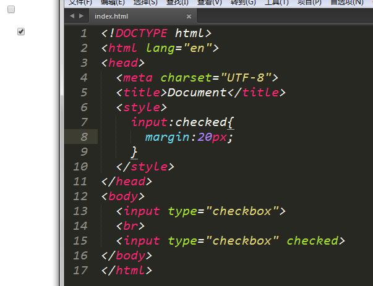Place cursor on the <br> tag
This screenshot has width=373, height=286.
pyautogui.click(x=131, y=225)
